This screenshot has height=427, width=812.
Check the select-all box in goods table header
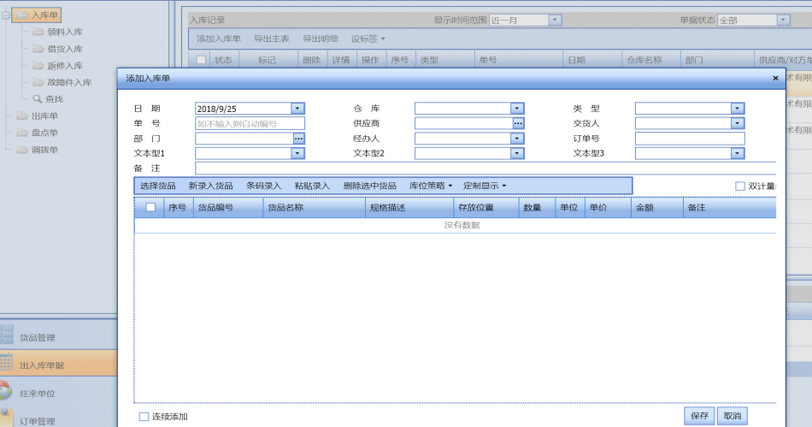150,207
